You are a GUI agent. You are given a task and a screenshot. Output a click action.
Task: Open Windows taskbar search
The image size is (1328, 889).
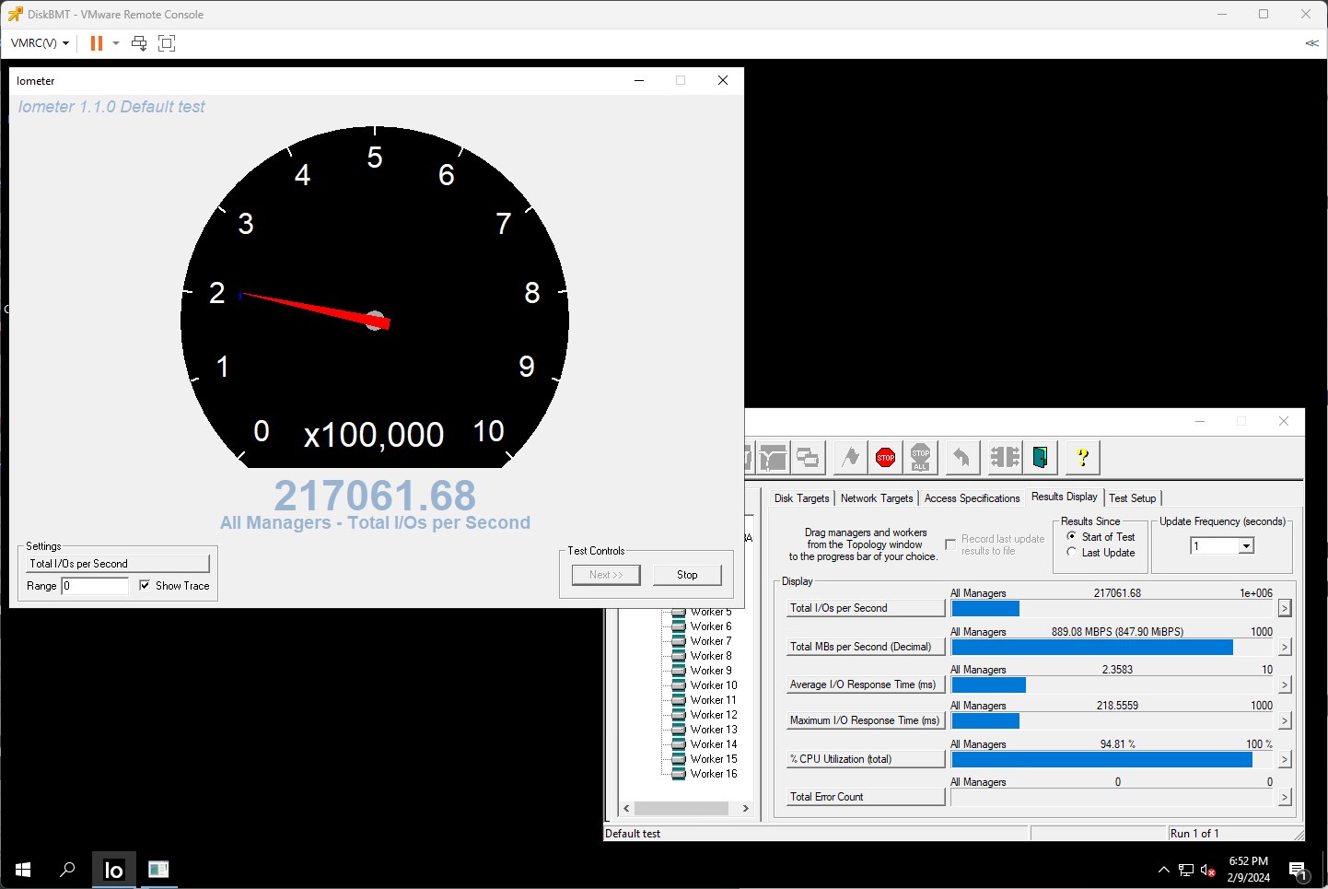[x=67, y=870]
